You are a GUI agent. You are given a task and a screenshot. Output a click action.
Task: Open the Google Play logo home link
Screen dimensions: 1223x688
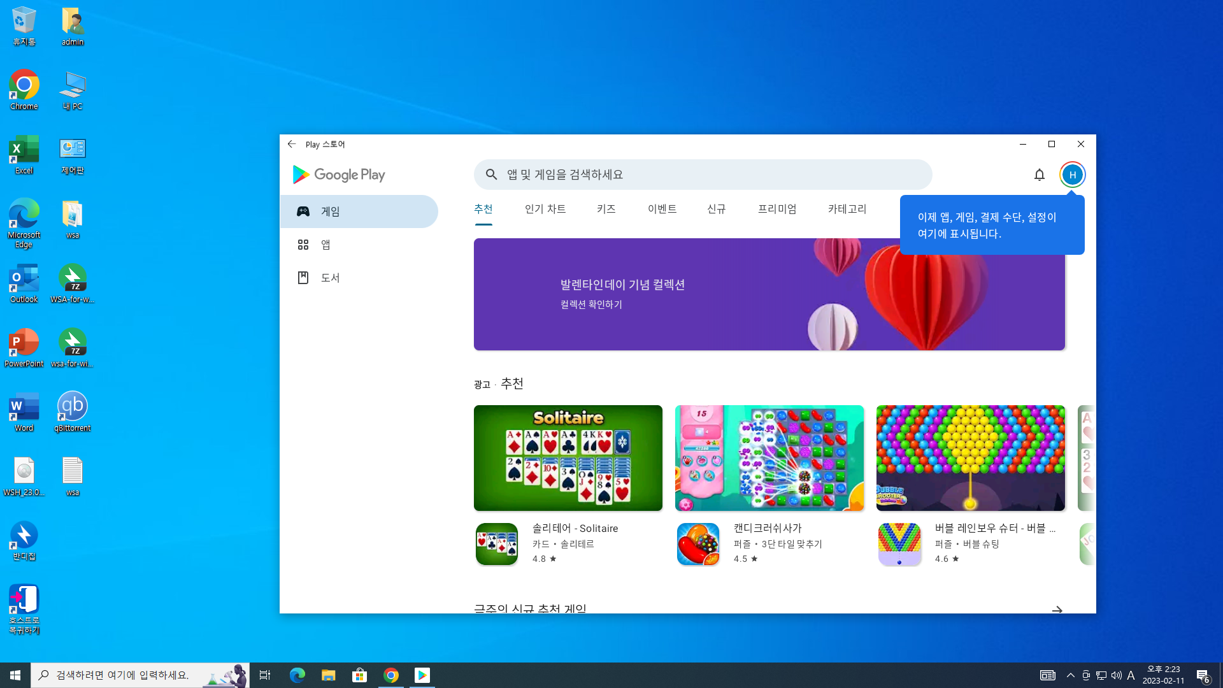[x=338, y=175]
